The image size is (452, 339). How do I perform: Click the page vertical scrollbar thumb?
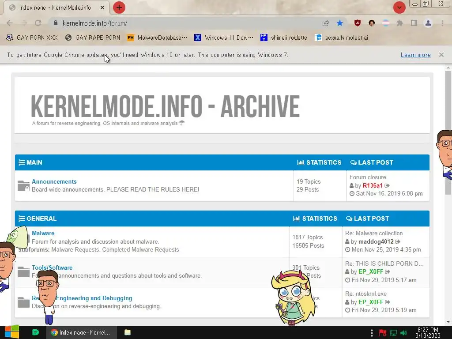(x=448, y=132)
